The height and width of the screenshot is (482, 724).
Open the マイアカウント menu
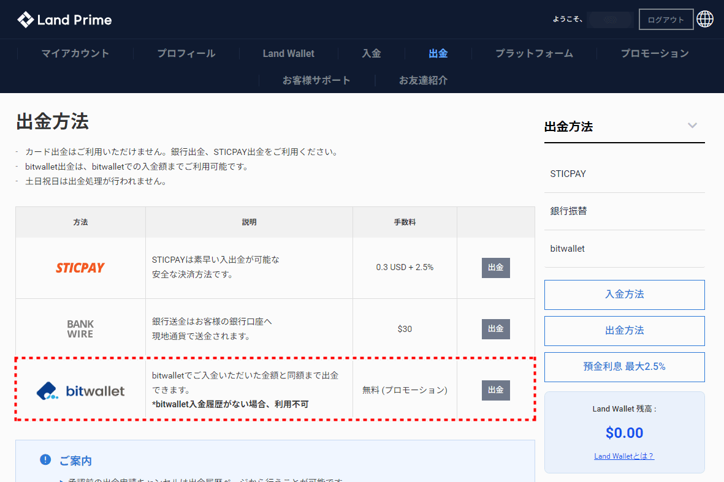[75, 53]
